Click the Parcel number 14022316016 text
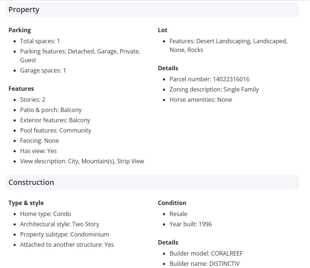 tap(209, 79)
